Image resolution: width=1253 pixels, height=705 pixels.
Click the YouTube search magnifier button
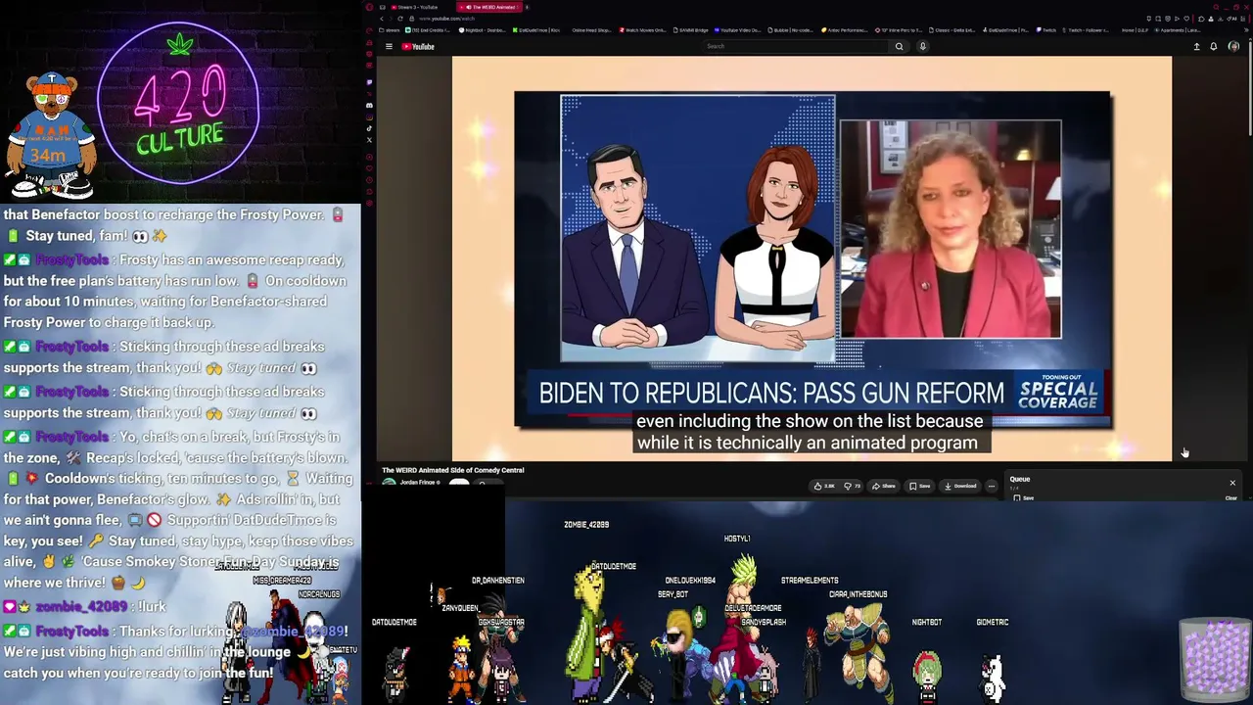pyautogui.click(x=899, y=46)
